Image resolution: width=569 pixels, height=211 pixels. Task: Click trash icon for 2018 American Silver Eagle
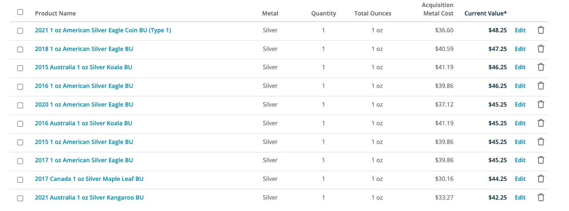(541, 49)
